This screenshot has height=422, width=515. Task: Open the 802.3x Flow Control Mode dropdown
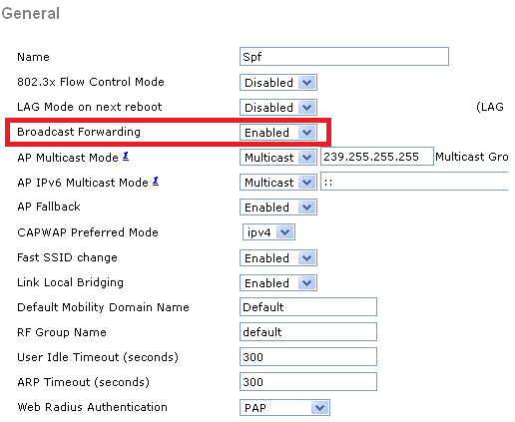coord(278,83)
